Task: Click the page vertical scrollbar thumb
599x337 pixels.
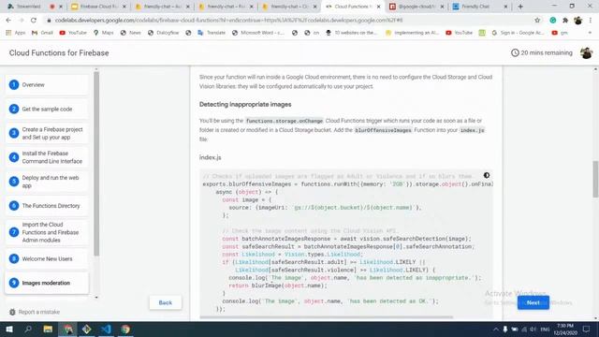Action: 595,179
